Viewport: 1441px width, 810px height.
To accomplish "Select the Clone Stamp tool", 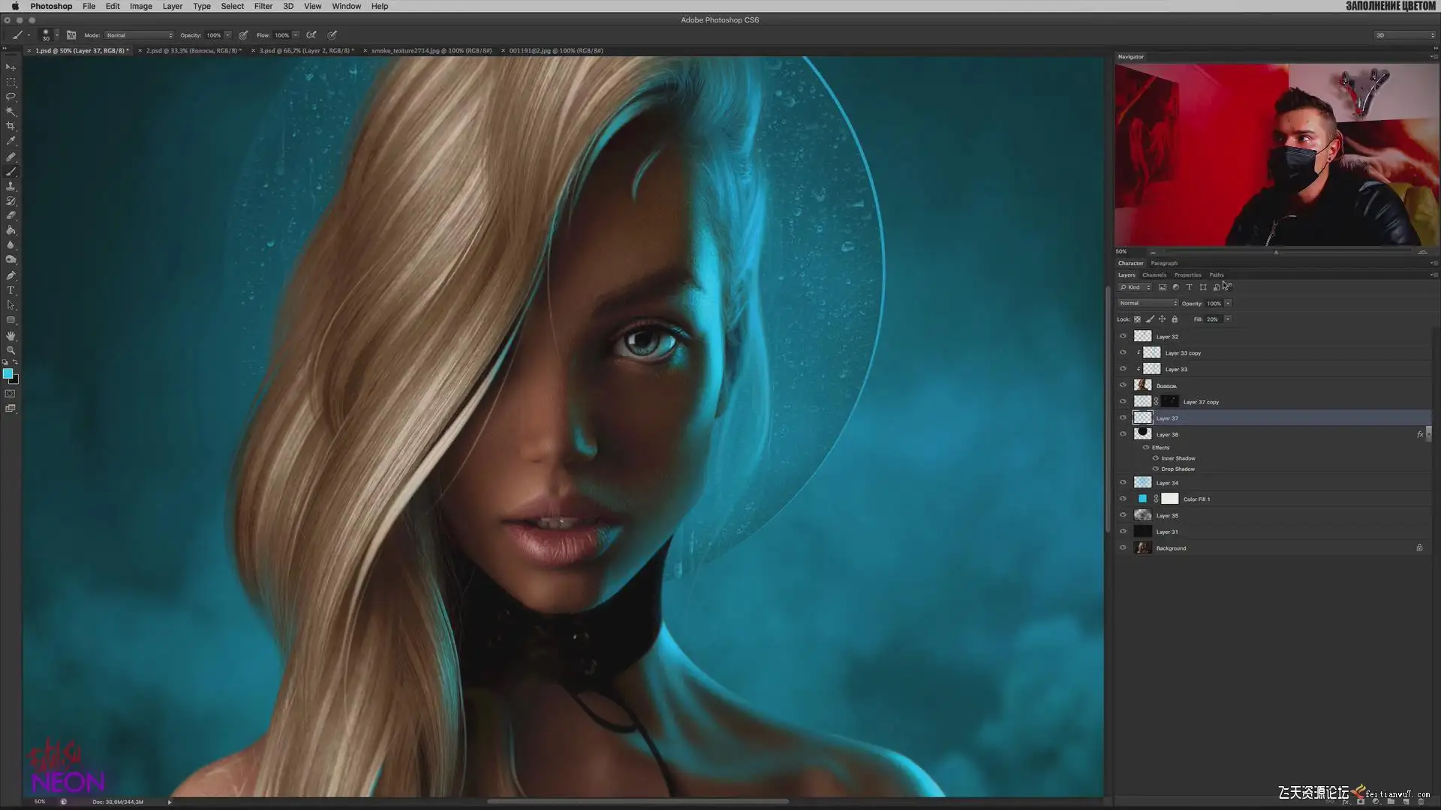I will pos(11,186).
